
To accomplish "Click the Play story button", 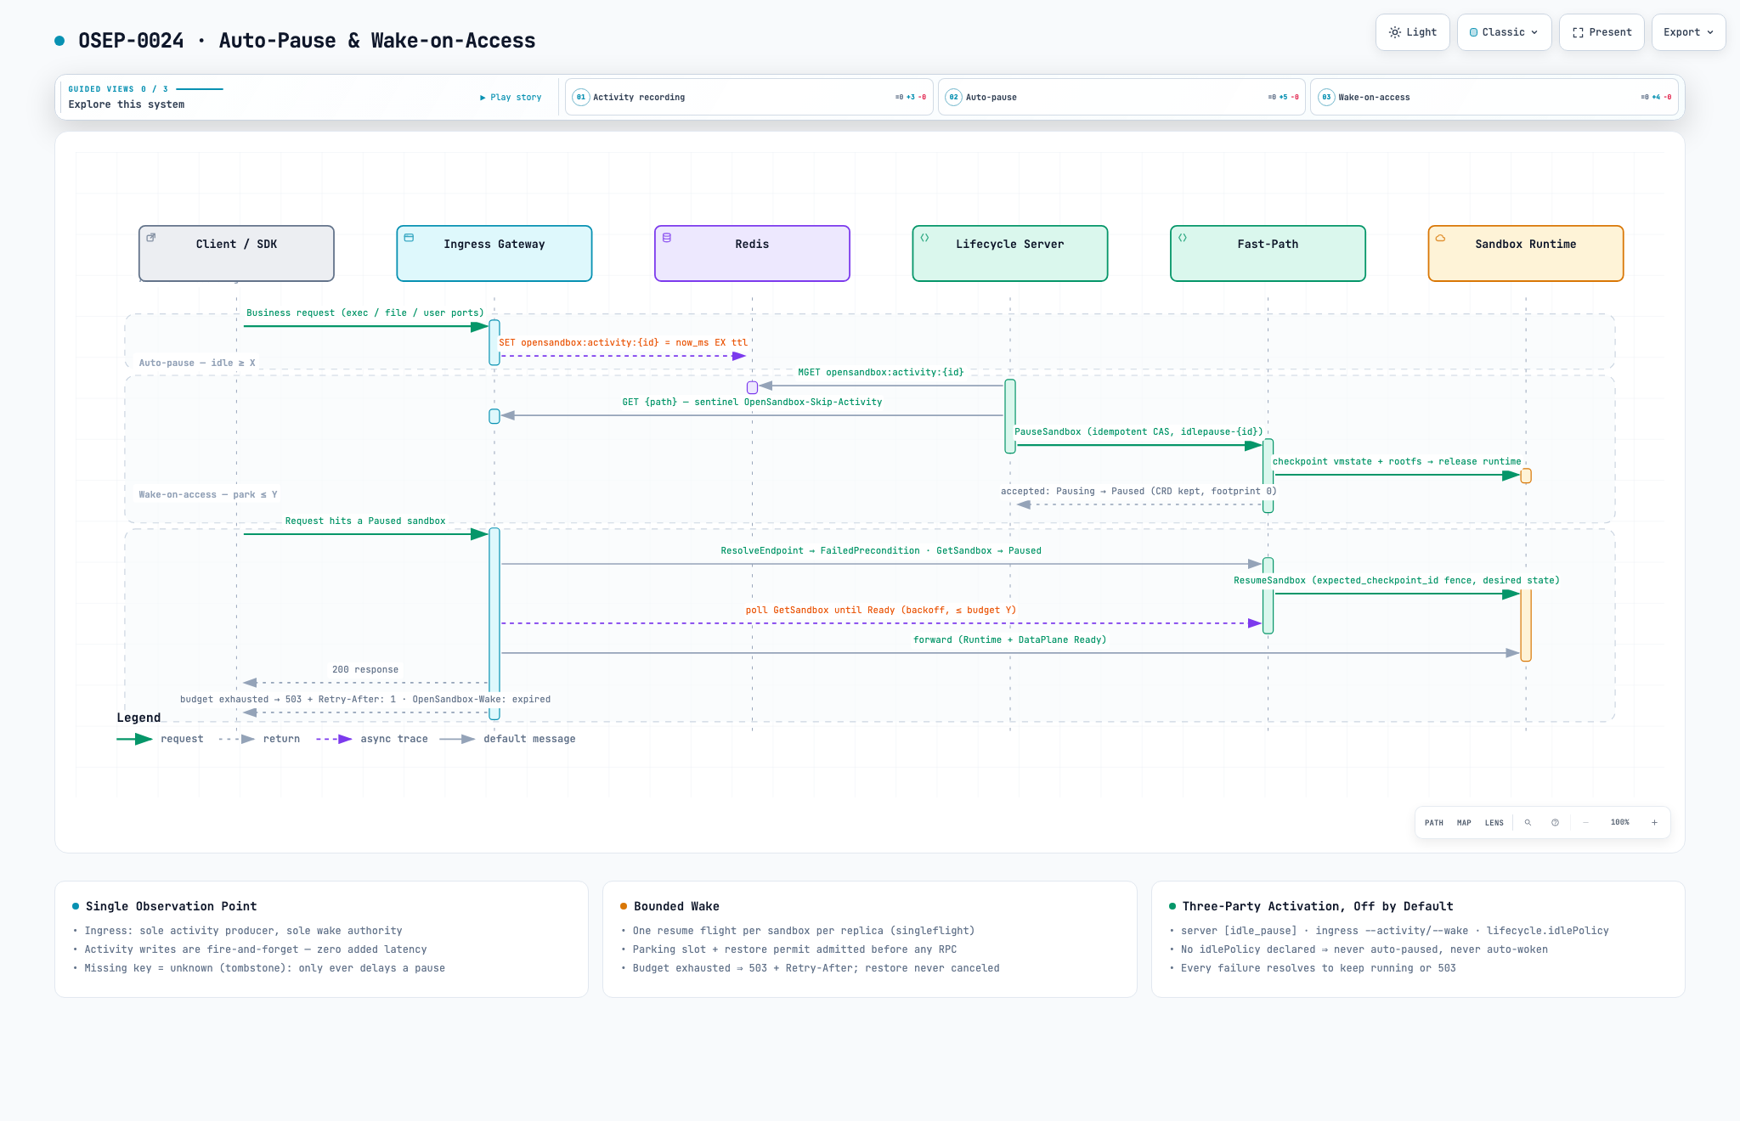I will [x=511, y=97].
